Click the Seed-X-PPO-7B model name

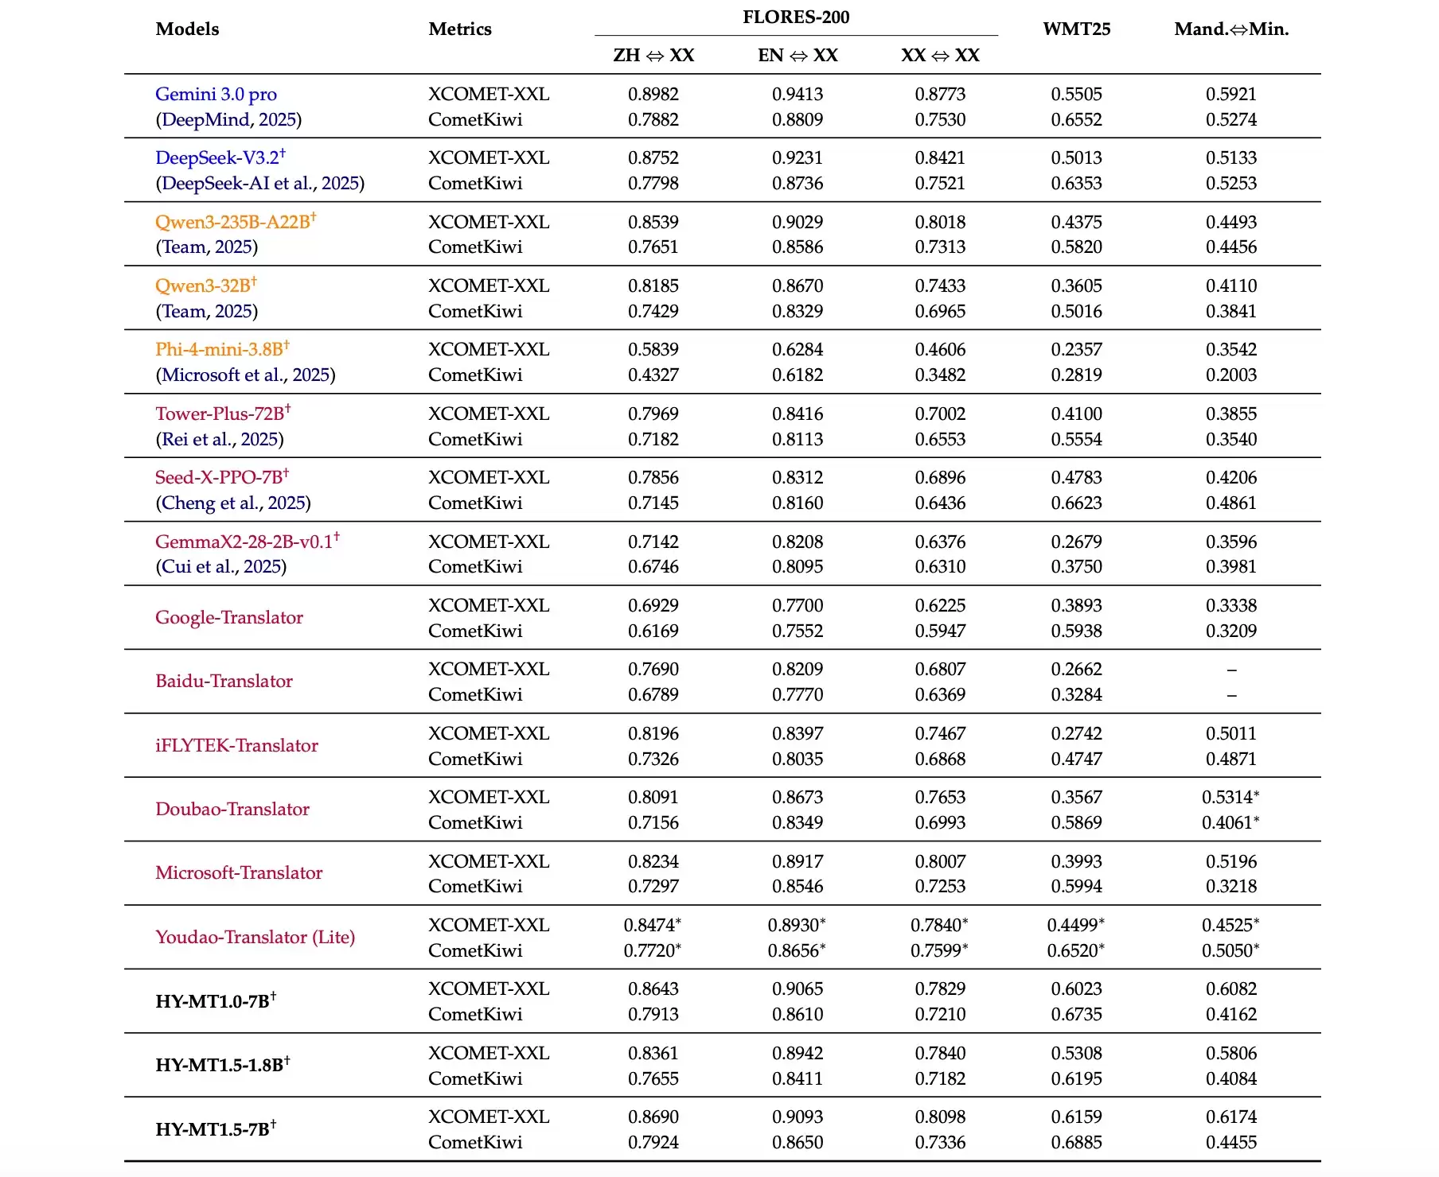click(x=219, y=477)
